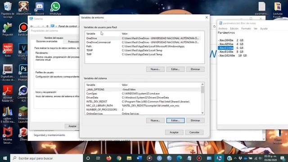
Task: Select the MIC_LD_LIBRARY_PATH system variable row
Action: (143, 106)
